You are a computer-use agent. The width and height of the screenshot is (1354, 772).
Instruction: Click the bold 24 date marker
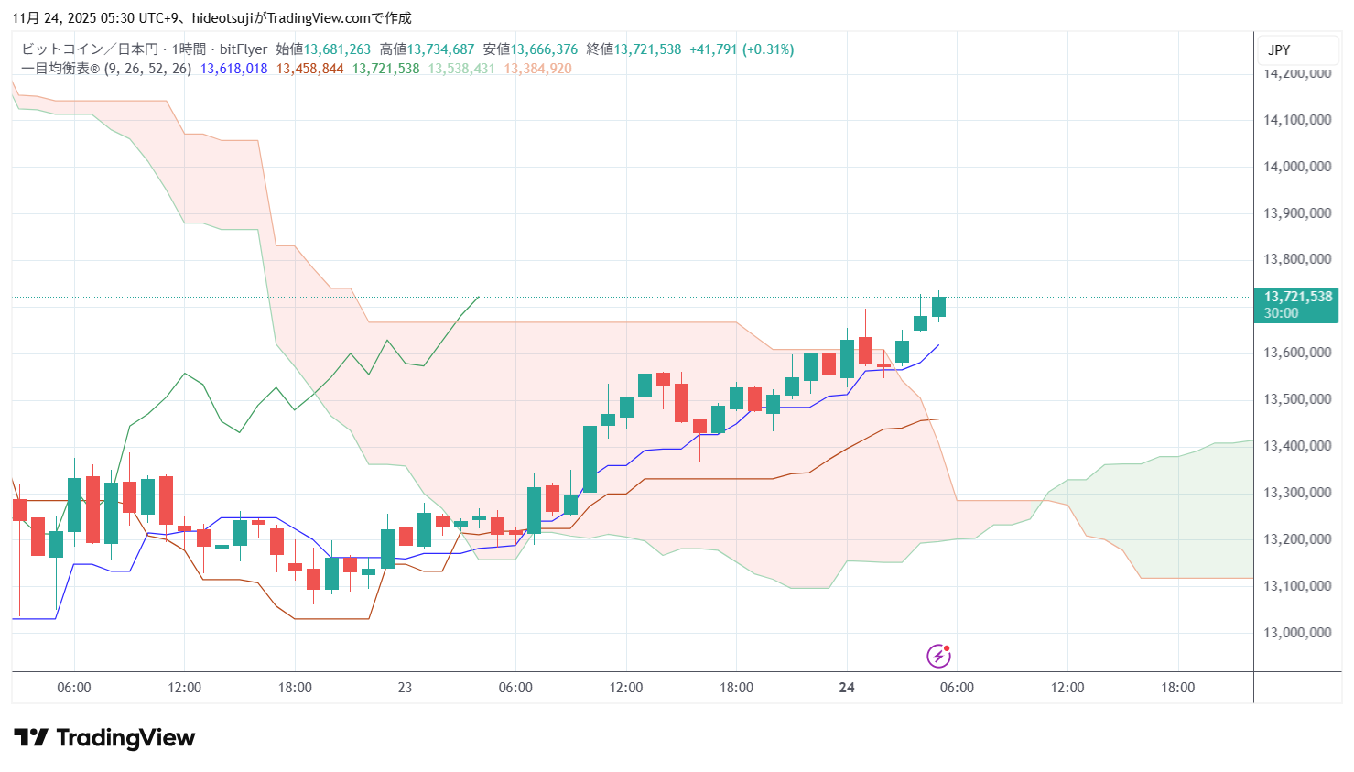(847, 688)
